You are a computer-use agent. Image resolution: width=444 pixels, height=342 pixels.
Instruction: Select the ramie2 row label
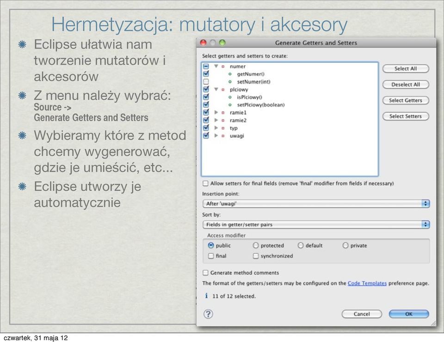coord(238,120)
